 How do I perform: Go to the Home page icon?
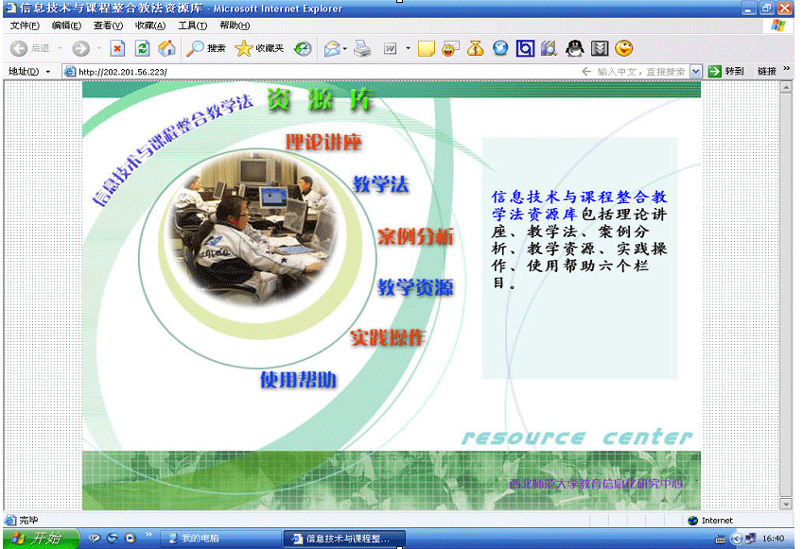click(166, 48)
